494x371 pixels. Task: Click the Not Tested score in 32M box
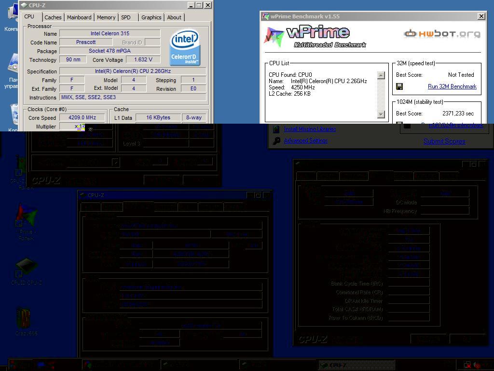(461, 75)
